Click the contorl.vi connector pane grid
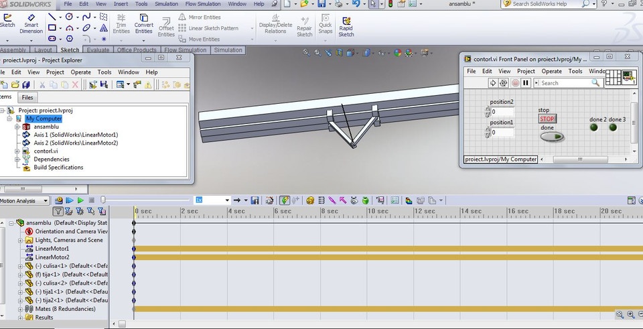This screenshot has height=329, width=643. coord(613,77)
